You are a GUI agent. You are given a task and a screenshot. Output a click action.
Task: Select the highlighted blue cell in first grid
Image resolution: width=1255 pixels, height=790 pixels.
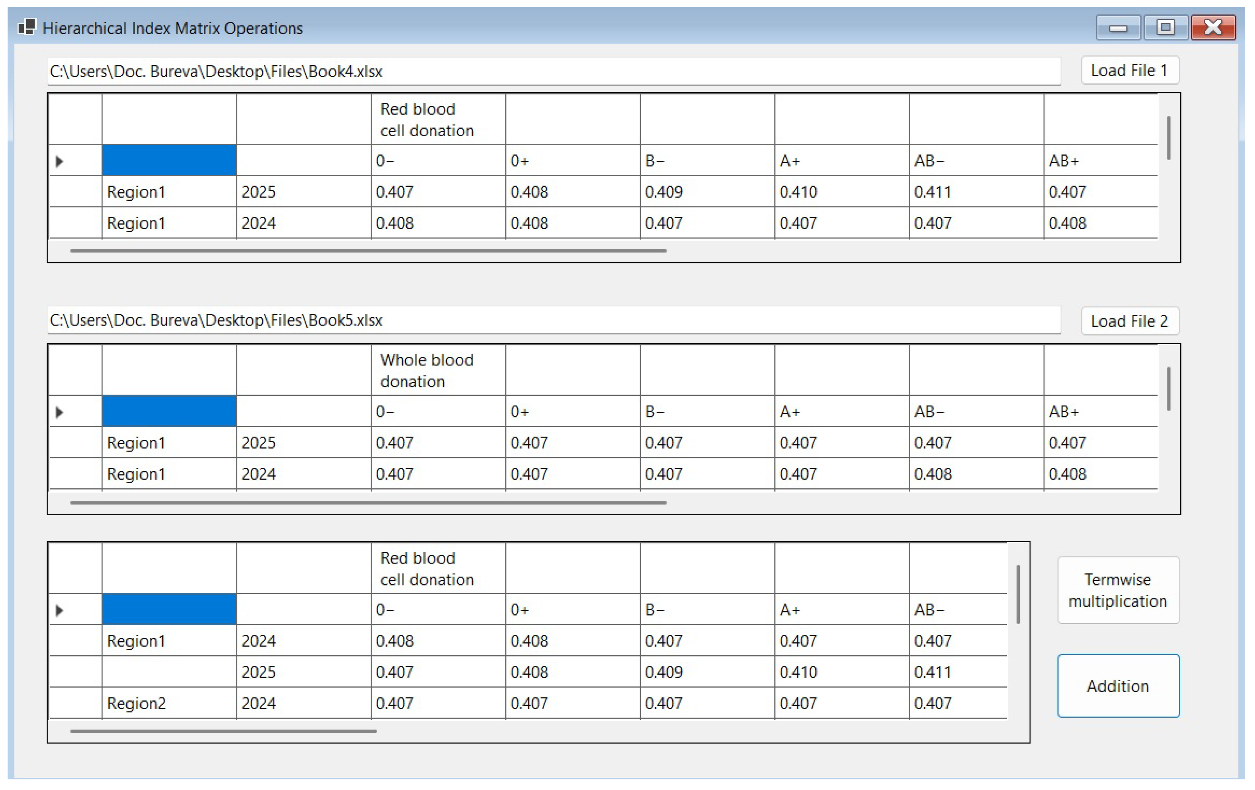point(169,161)
